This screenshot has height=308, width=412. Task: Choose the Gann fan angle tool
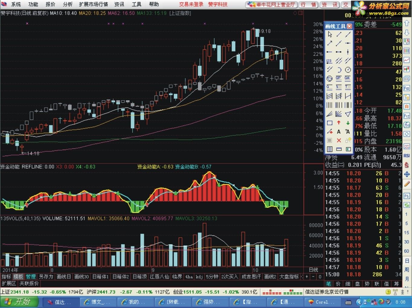point(339,114)
